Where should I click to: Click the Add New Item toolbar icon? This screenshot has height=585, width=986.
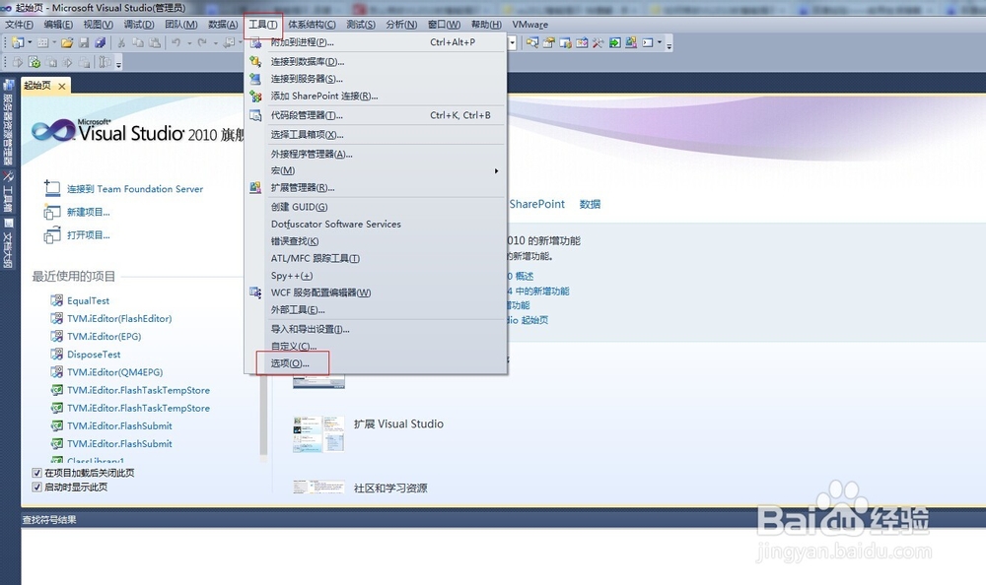[x=42, y=42]
